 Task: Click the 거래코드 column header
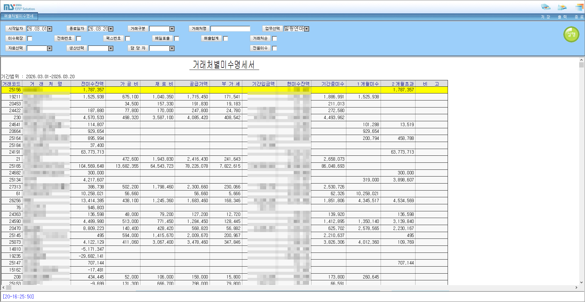click(x=11, y=84)
